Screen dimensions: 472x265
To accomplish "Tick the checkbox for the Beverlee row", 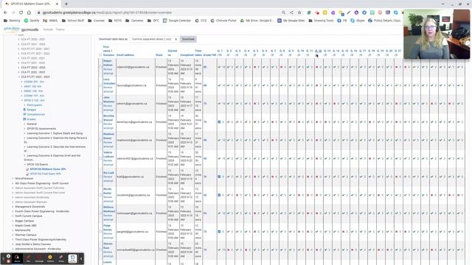I will click(100, 122).
